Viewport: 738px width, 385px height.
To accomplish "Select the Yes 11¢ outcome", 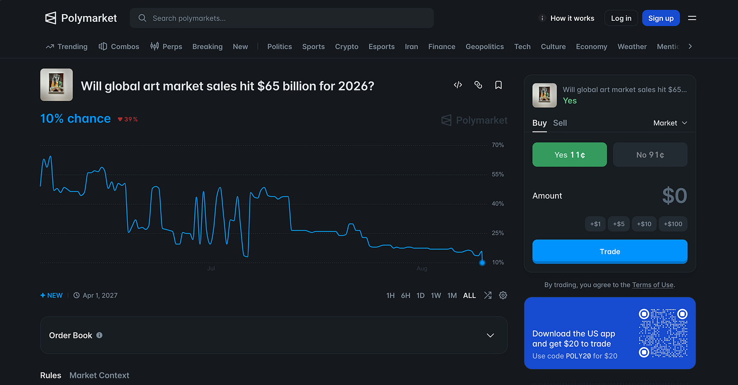I will [x=569, y=155].
